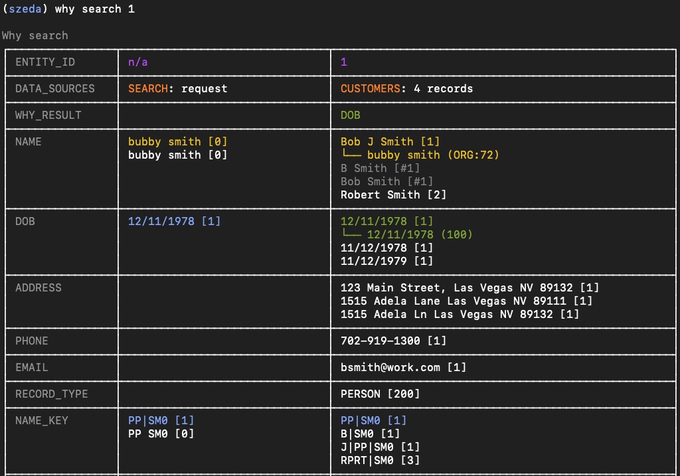Select the 'Why search' heading text
This screenshot has width=680, height=476.
coord(35,36)
